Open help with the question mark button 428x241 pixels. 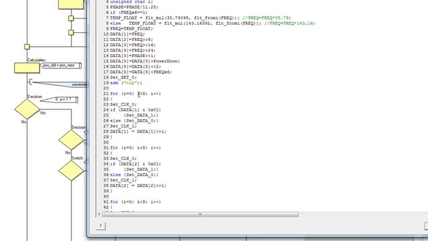100,226
